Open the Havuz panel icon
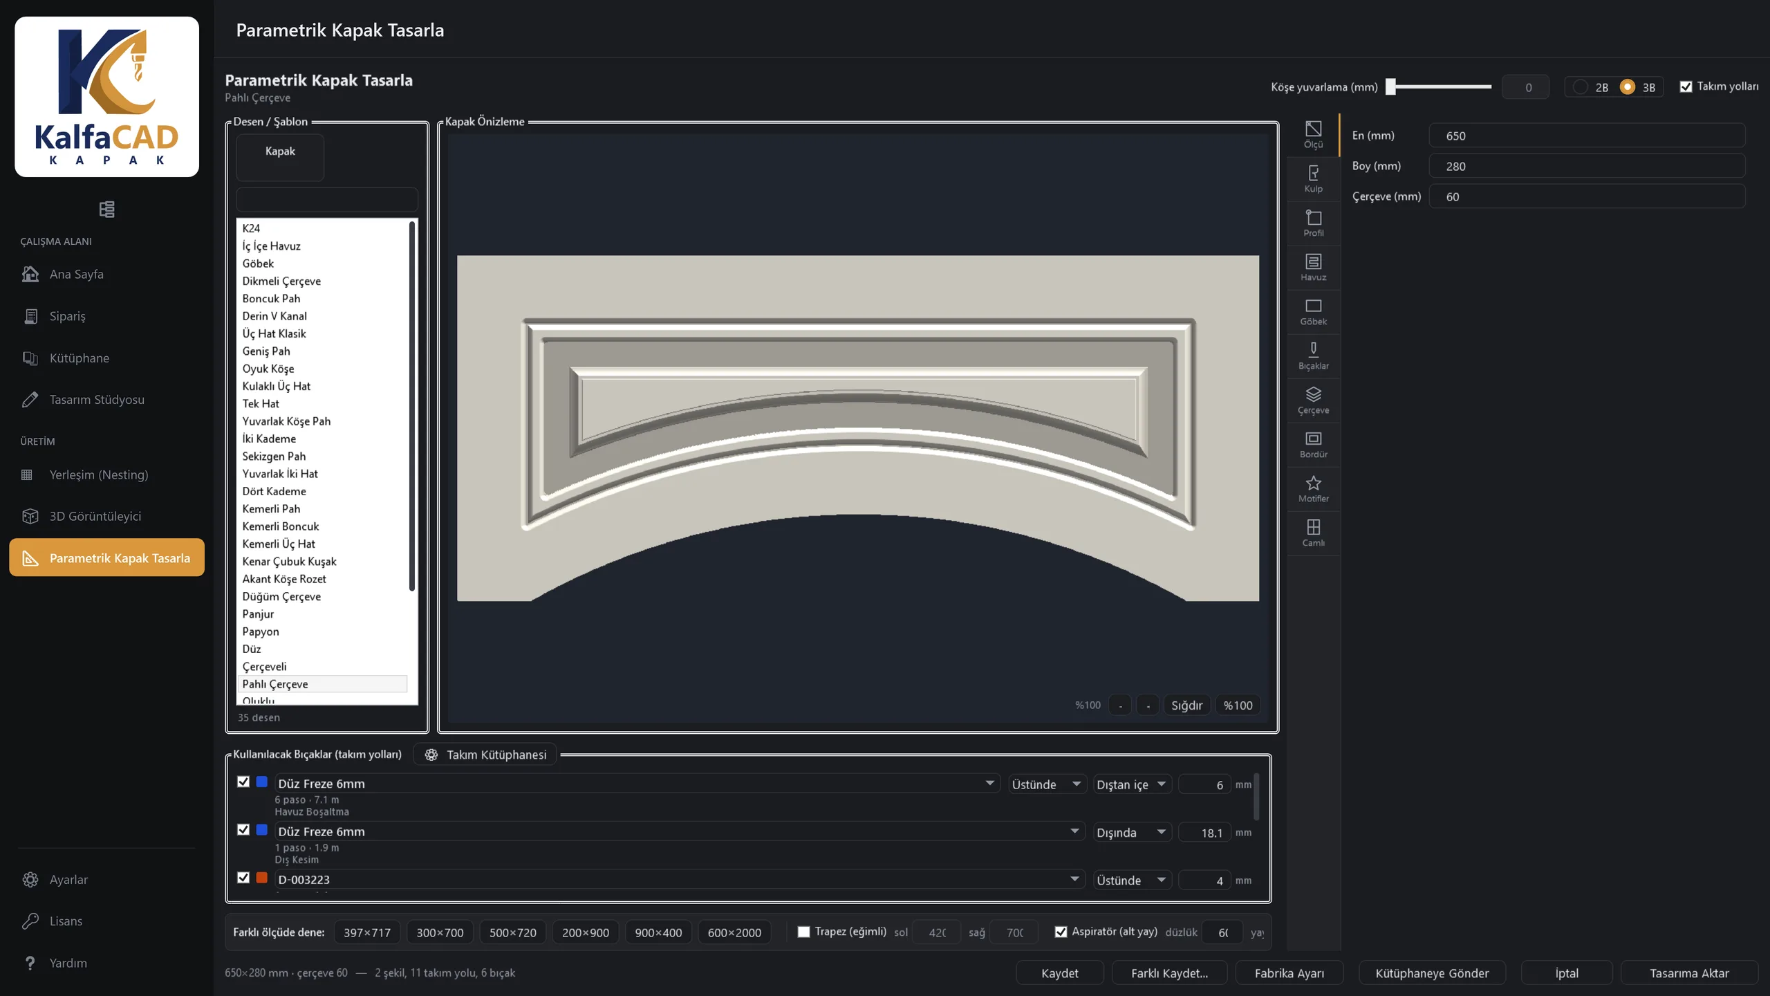This screenshot has height=996, width=1770. pos(1313,268)
